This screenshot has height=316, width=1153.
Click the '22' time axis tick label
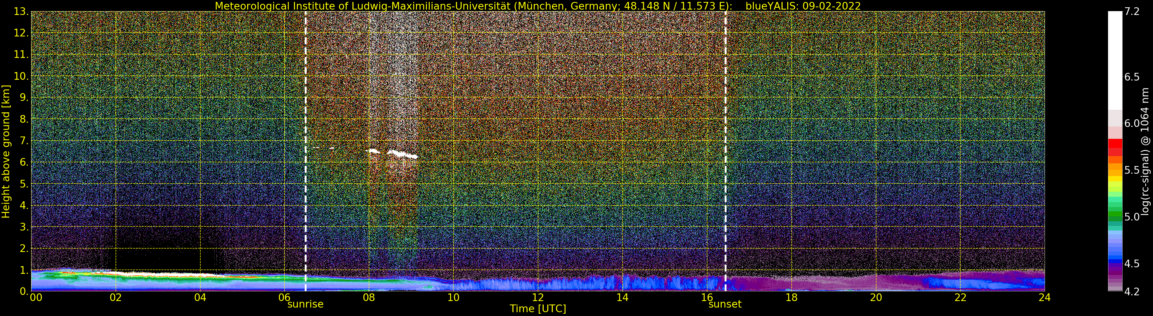pos(961,298)
